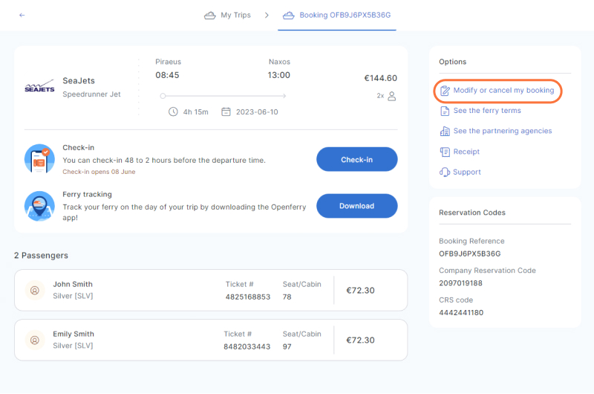Click the trip date 2023-06-10
The height and width of the screenshot is (394, 594).
[x=257, y=112]
